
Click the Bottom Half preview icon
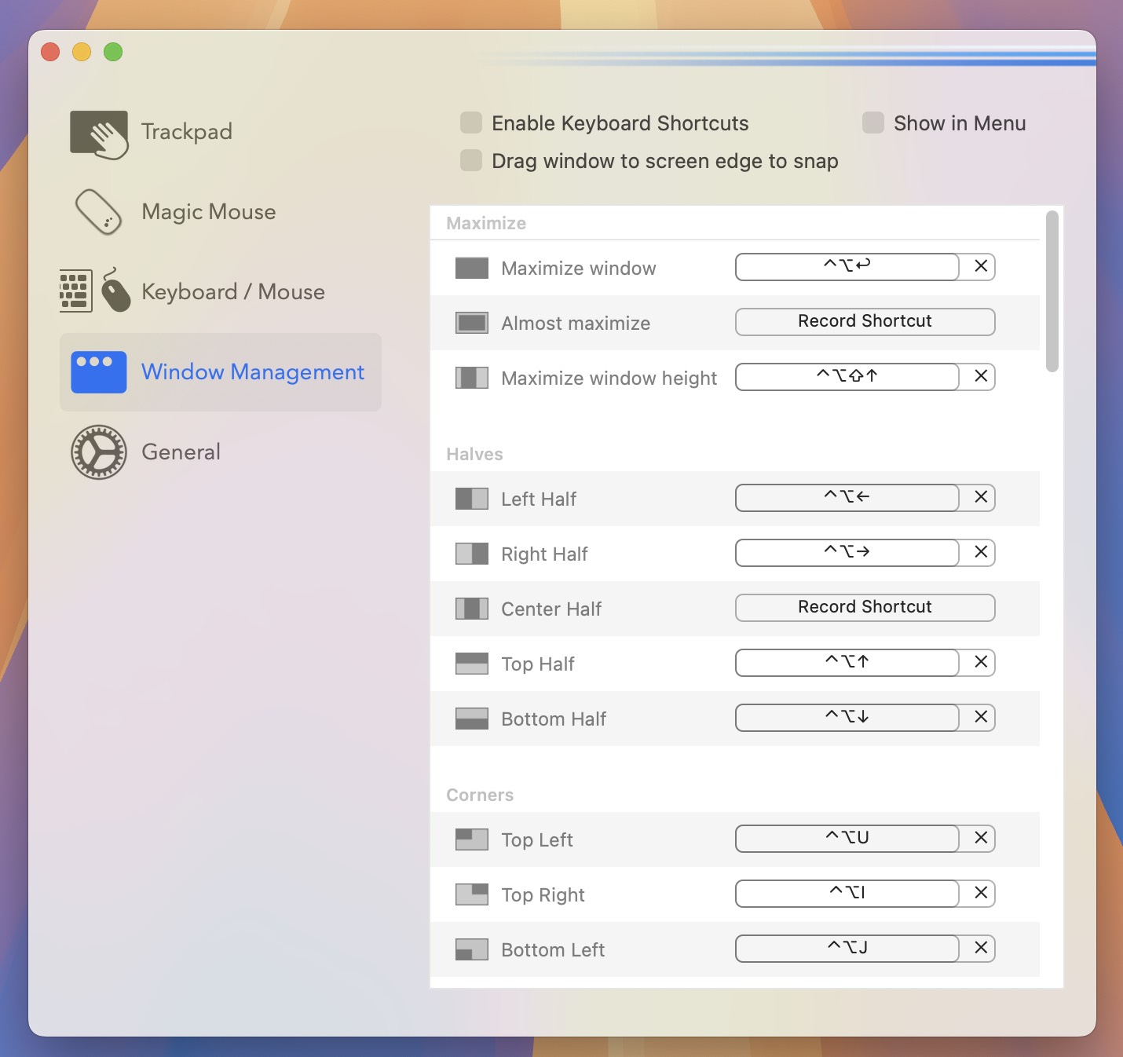(471, 718)
